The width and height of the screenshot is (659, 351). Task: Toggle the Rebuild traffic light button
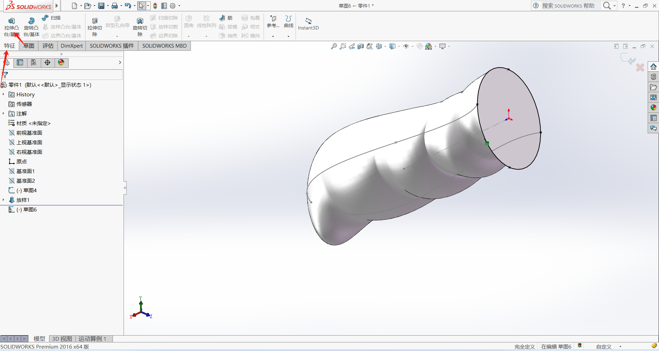tap(155, 6)
